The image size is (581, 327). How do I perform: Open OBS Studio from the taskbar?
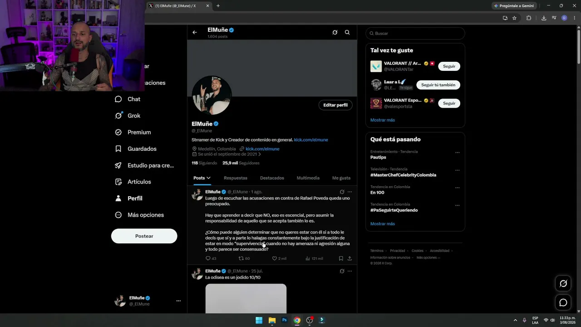(x=310, y=320)
